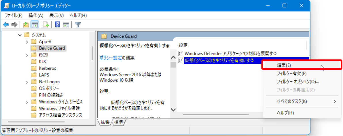Screen dimensions: 343x136
Task: Click the Export list toolbar icon
Action: point(46,24)
